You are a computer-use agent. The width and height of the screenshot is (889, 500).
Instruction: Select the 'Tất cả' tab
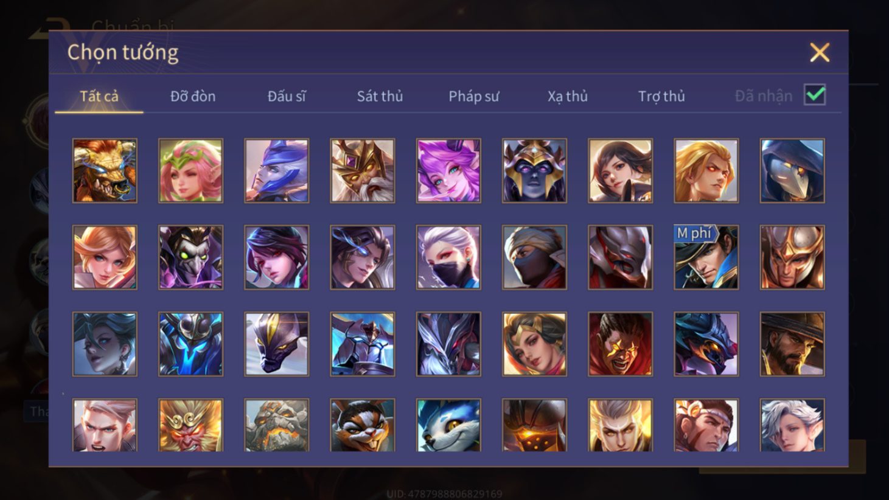(99, 96)
